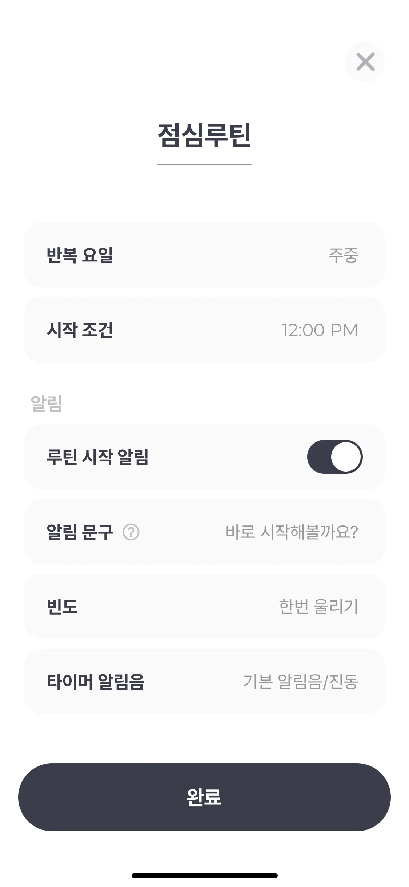Tap the underline beneath the routine title
This screenshot has height=887, width=409.
click(204, 164)
